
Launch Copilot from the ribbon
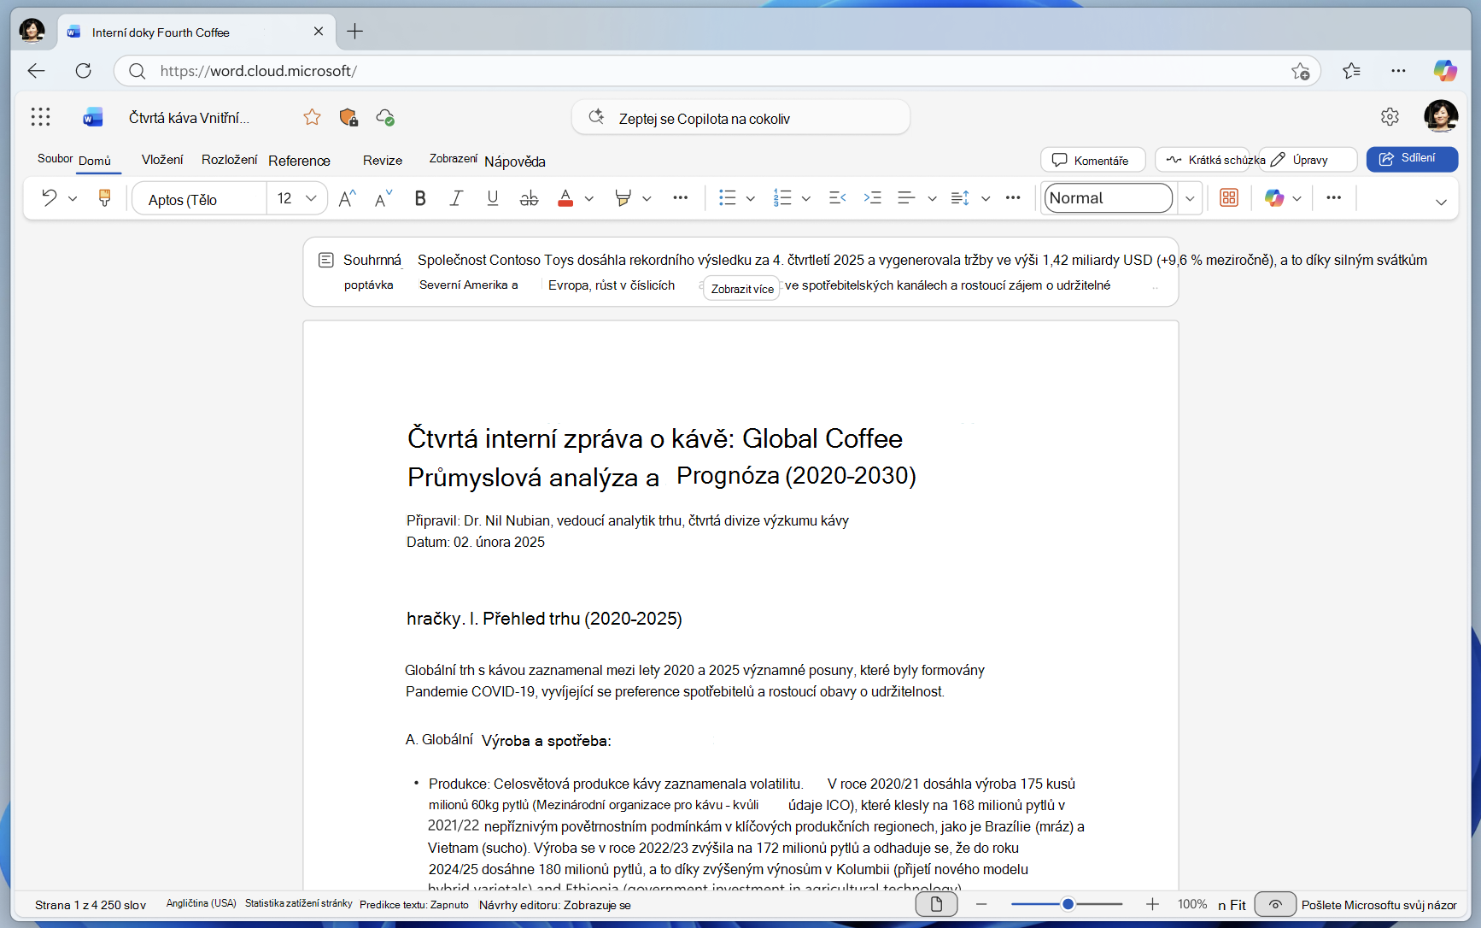pyautogui.click(x=1274, y=198)
